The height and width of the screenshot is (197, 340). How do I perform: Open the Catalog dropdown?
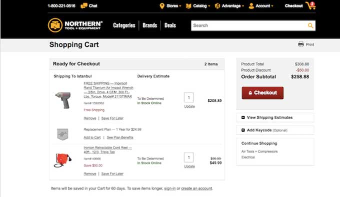click(198, 6)
